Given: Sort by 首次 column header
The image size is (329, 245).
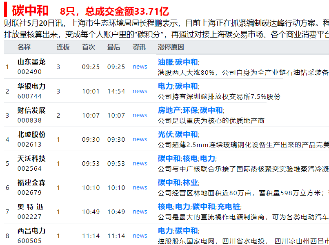Looking at the screenshot, I should (x=89, y=47).
